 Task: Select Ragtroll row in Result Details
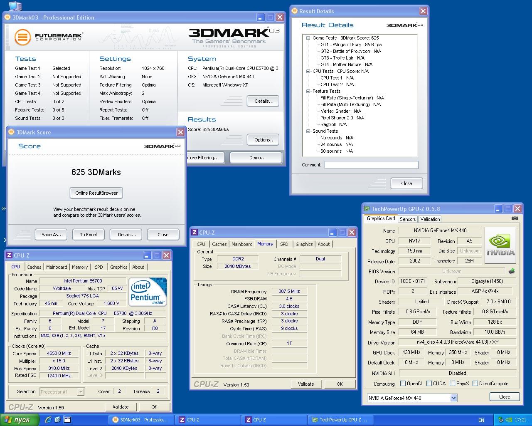[333, 124]
